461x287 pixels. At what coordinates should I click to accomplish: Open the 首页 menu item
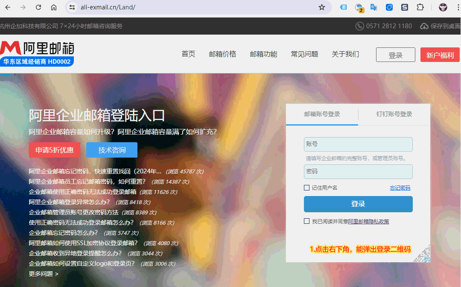click(x=189, y=54)
